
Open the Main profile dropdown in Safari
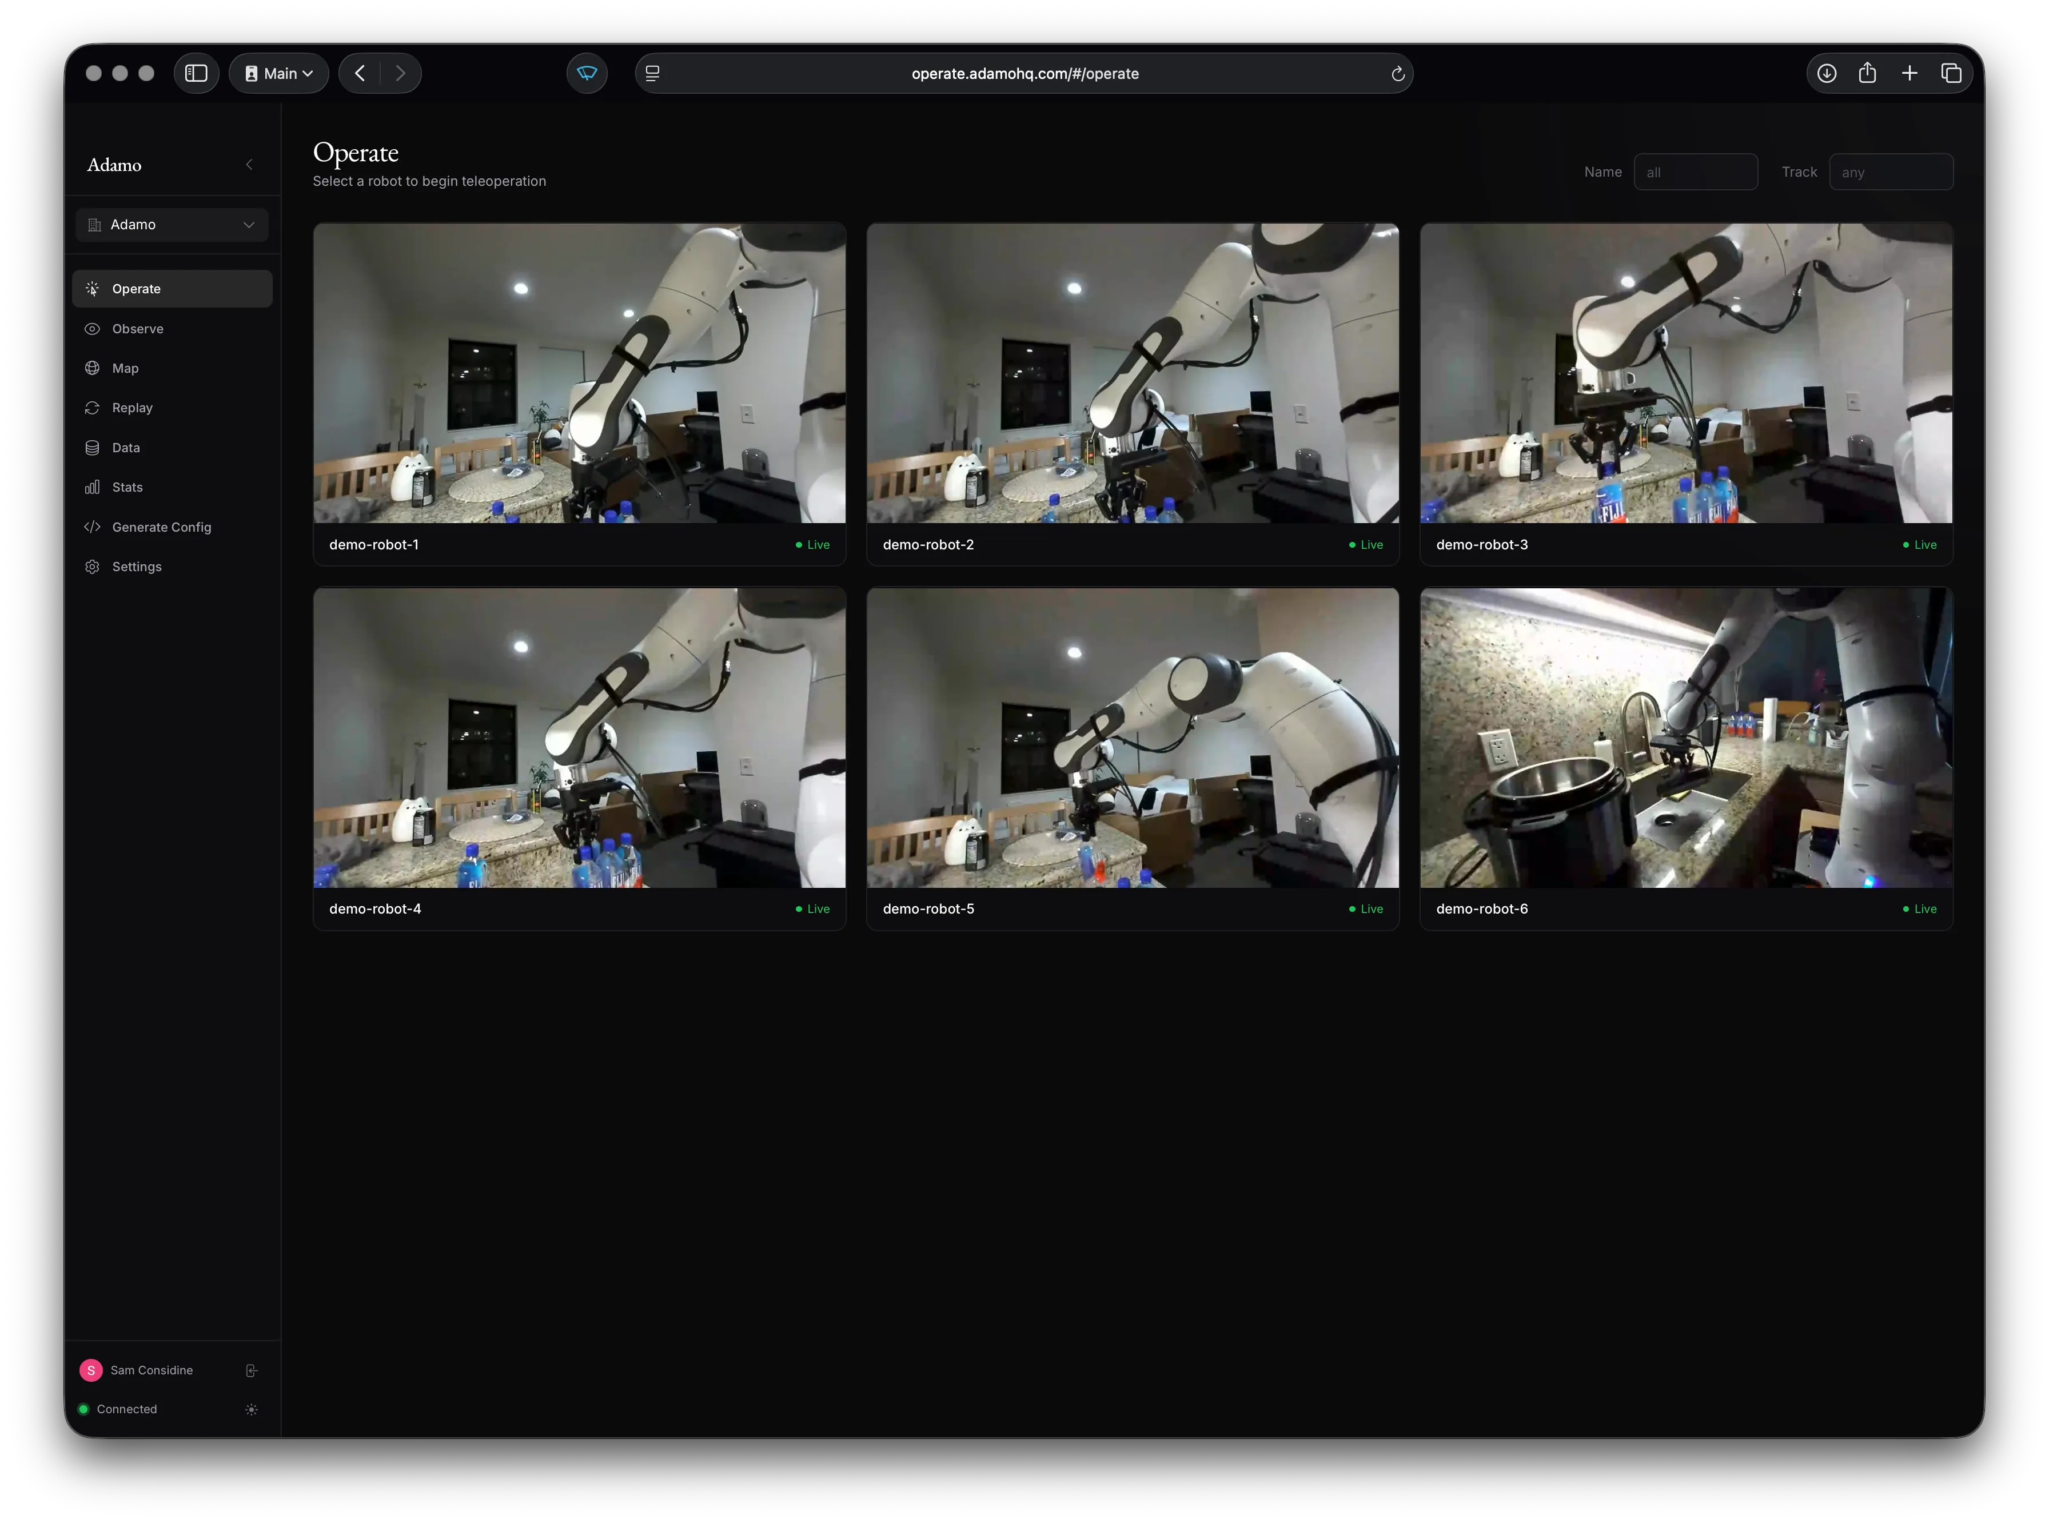pos(278,73)
